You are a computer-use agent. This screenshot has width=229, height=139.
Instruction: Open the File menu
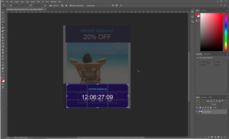(x=7, y=2)
